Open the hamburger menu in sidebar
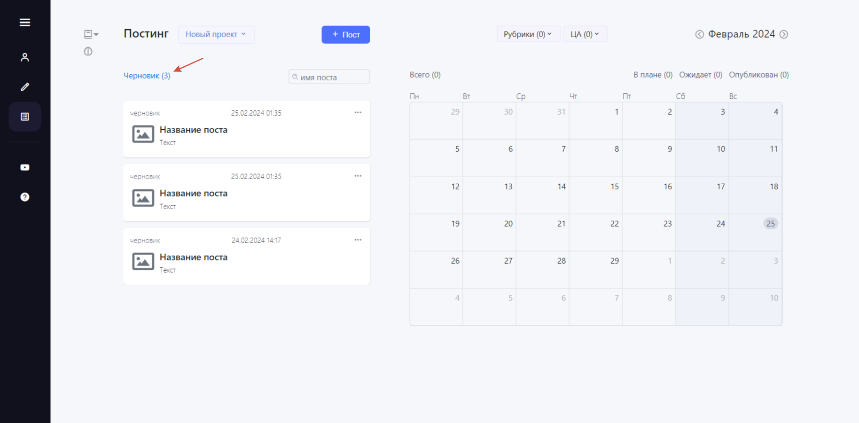The height and width of the screenshot is (423, 859). [25, 22]
